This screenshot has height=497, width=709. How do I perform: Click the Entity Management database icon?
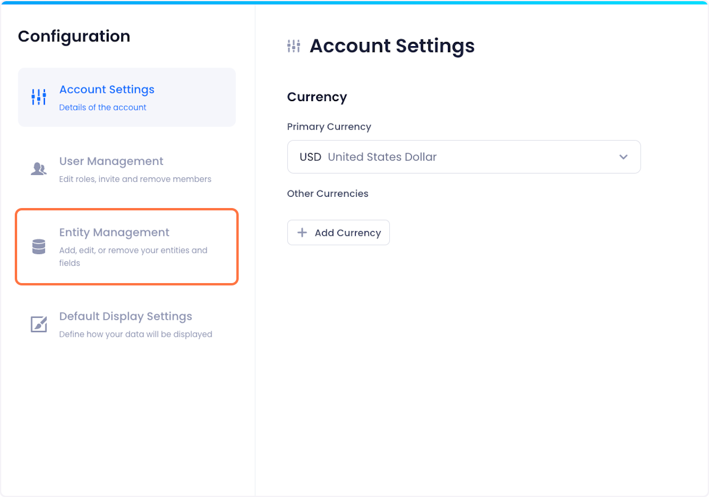click(x=38, y=246)
